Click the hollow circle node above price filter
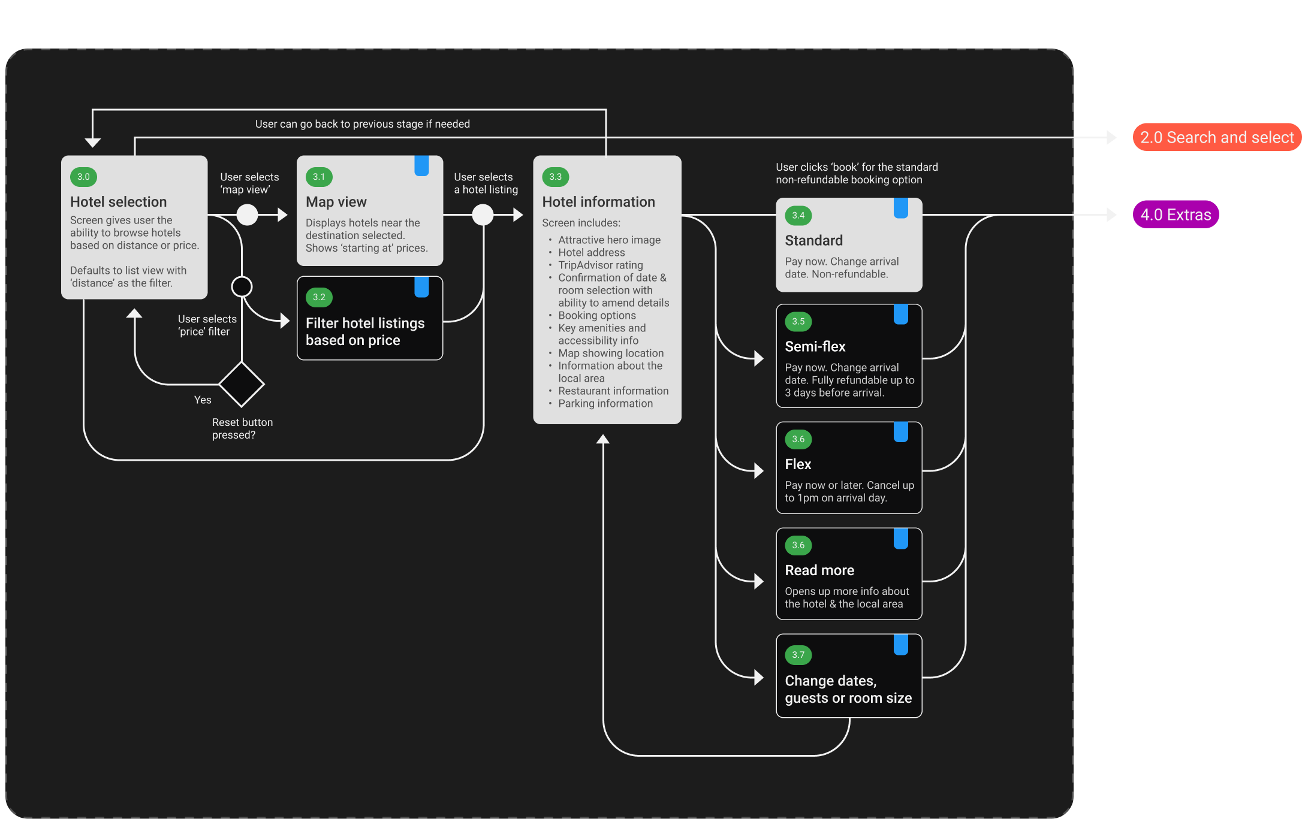The image size is (1302, 819). [x=242, y=287]
